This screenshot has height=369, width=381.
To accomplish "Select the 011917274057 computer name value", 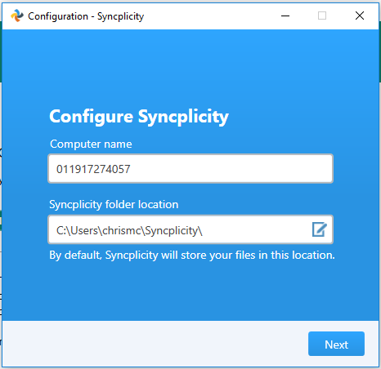I will [93, 169].
